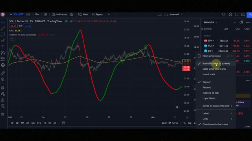This screenshot has width=252, height=141.
Task: Select Invert scale option
Action: [x=215, y=74]
